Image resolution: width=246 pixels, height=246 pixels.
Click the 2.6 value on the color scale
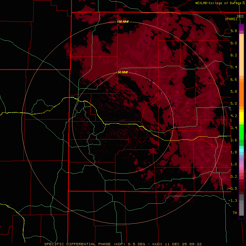234,140
